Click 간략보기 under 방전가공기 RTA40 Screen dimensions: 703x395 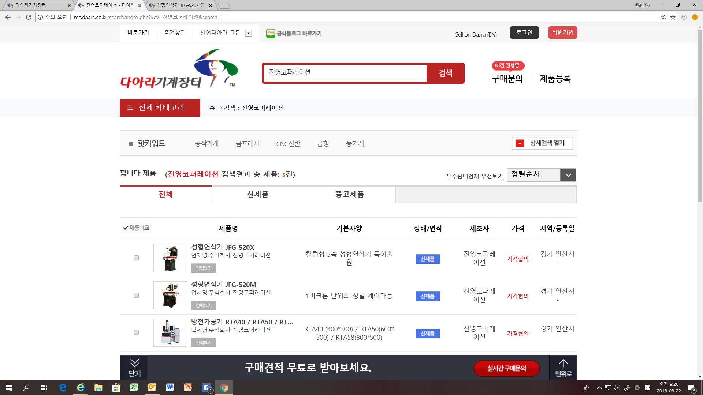204,343
